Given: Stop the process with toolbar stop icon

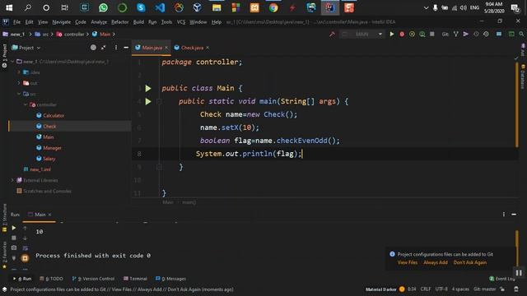Looking at the screenshot, I should point(432,34).
